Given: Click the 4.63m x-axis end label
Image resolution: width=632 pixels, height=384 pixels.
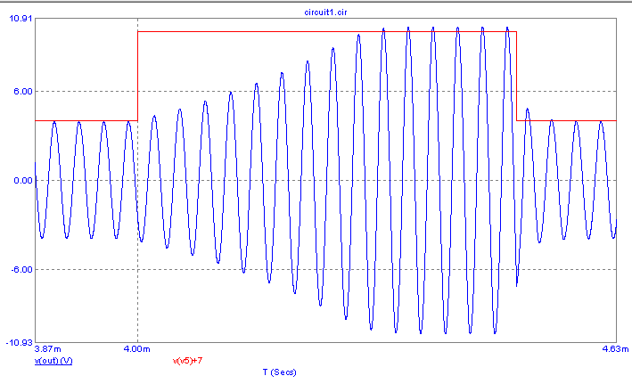Looking at the screenshot, I should point(604,350).
